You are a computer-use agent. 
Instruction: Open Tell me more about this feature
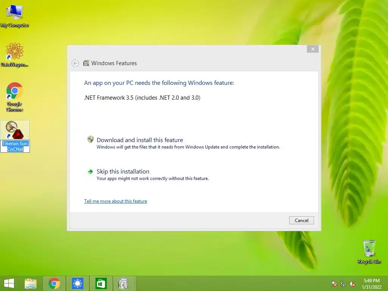pyautogui.click(x=116, y=201)
